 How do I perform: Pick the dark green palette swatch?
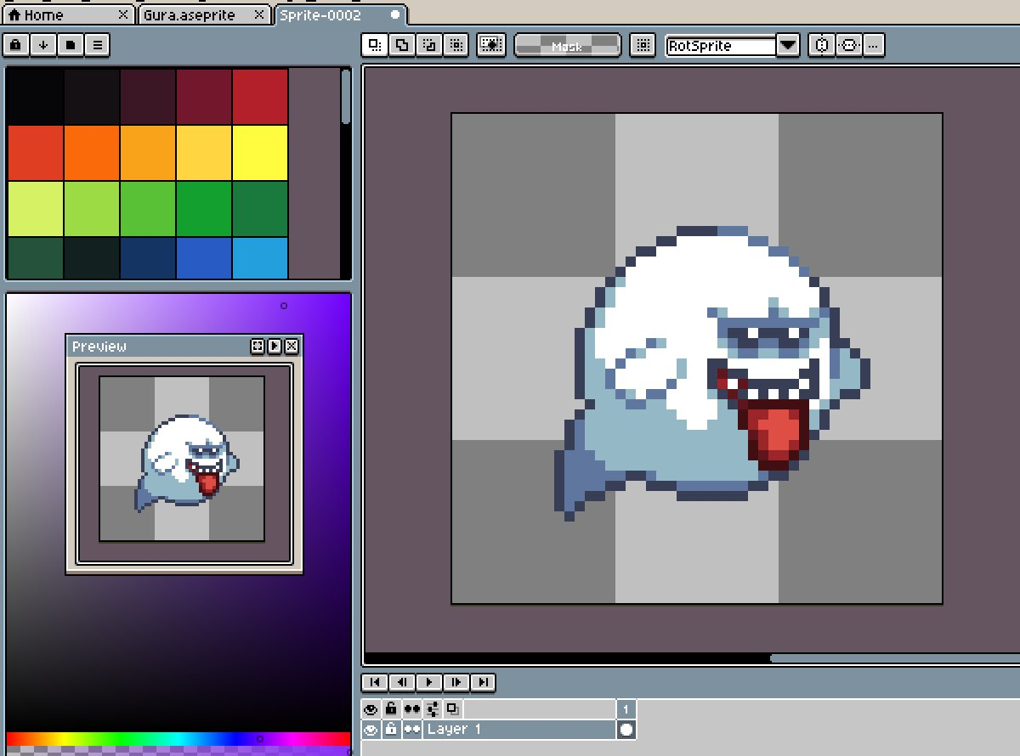(260, 209)
